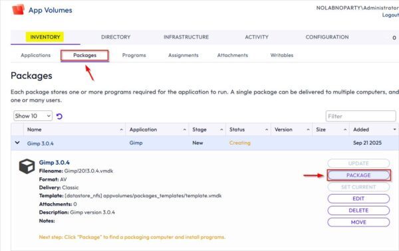This screenshot has height=251, width=399.
Task: Click the 'Next step' hint message
Action: click(132, 237)
